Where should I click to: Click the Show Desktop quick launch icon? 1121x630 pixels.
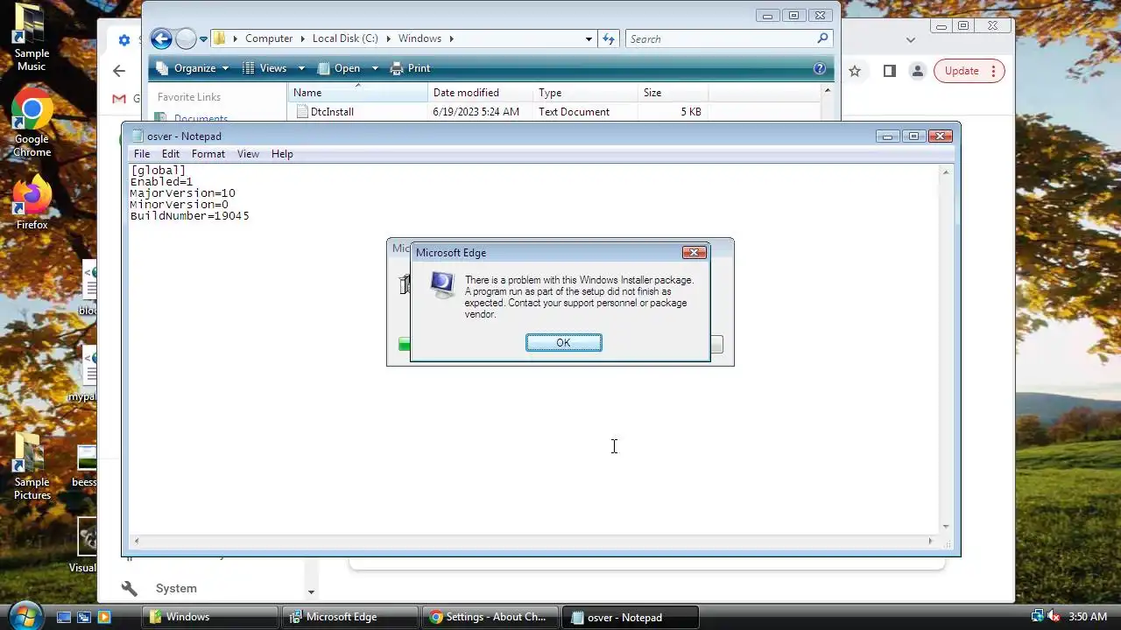pyautogui.click(x=64, y=617)
